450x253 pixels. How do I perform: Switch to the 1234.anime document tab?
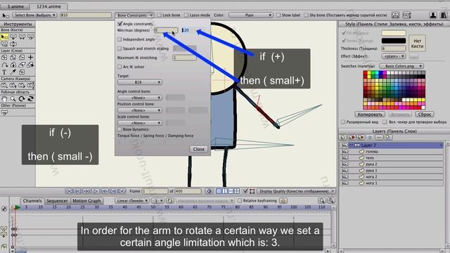coord(49,6)
